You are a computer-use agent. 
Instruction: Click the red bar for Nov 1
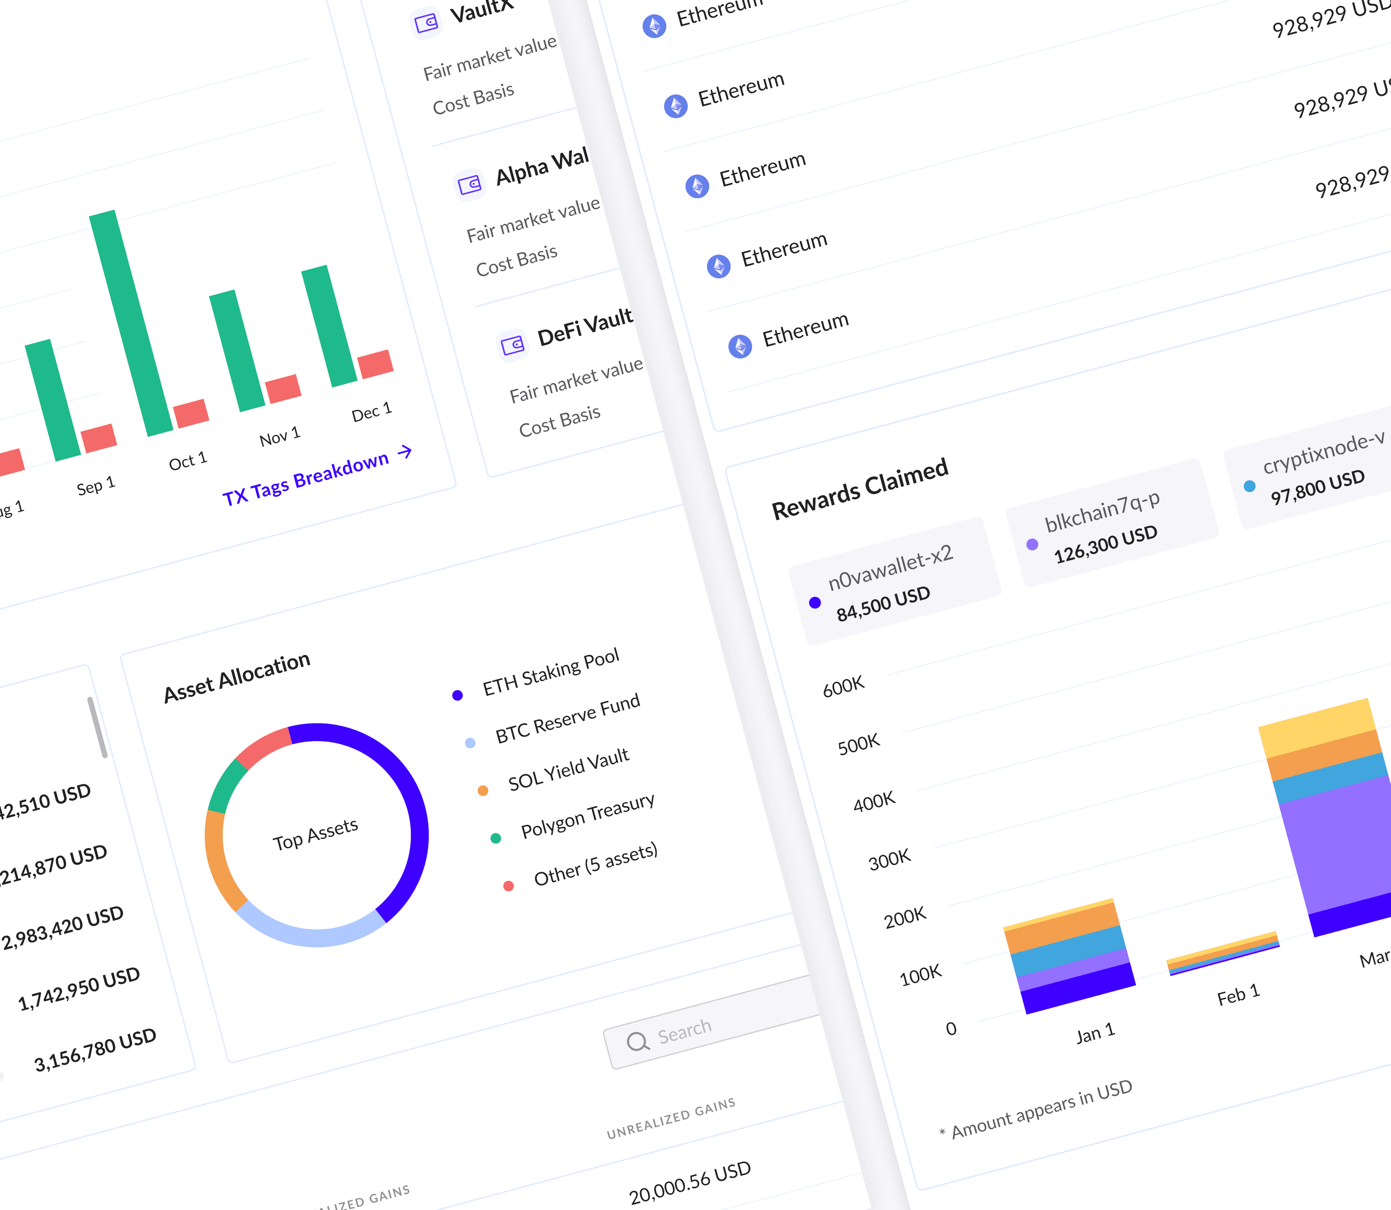coord(283,389)
